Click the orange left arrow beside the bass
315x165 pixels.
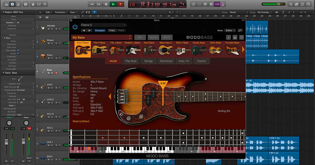[110, 97]
